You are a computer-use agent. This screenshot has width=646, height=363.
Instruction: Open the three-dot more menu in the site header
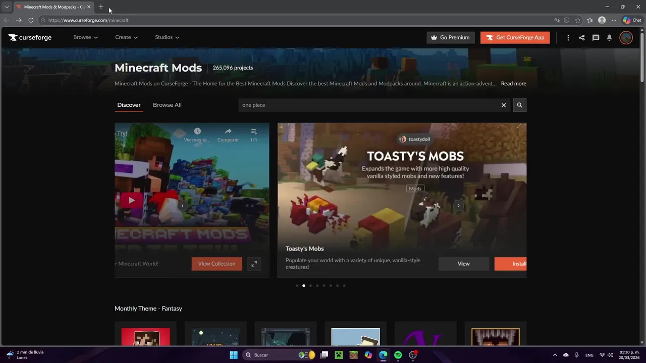click(x=568, y=37)
